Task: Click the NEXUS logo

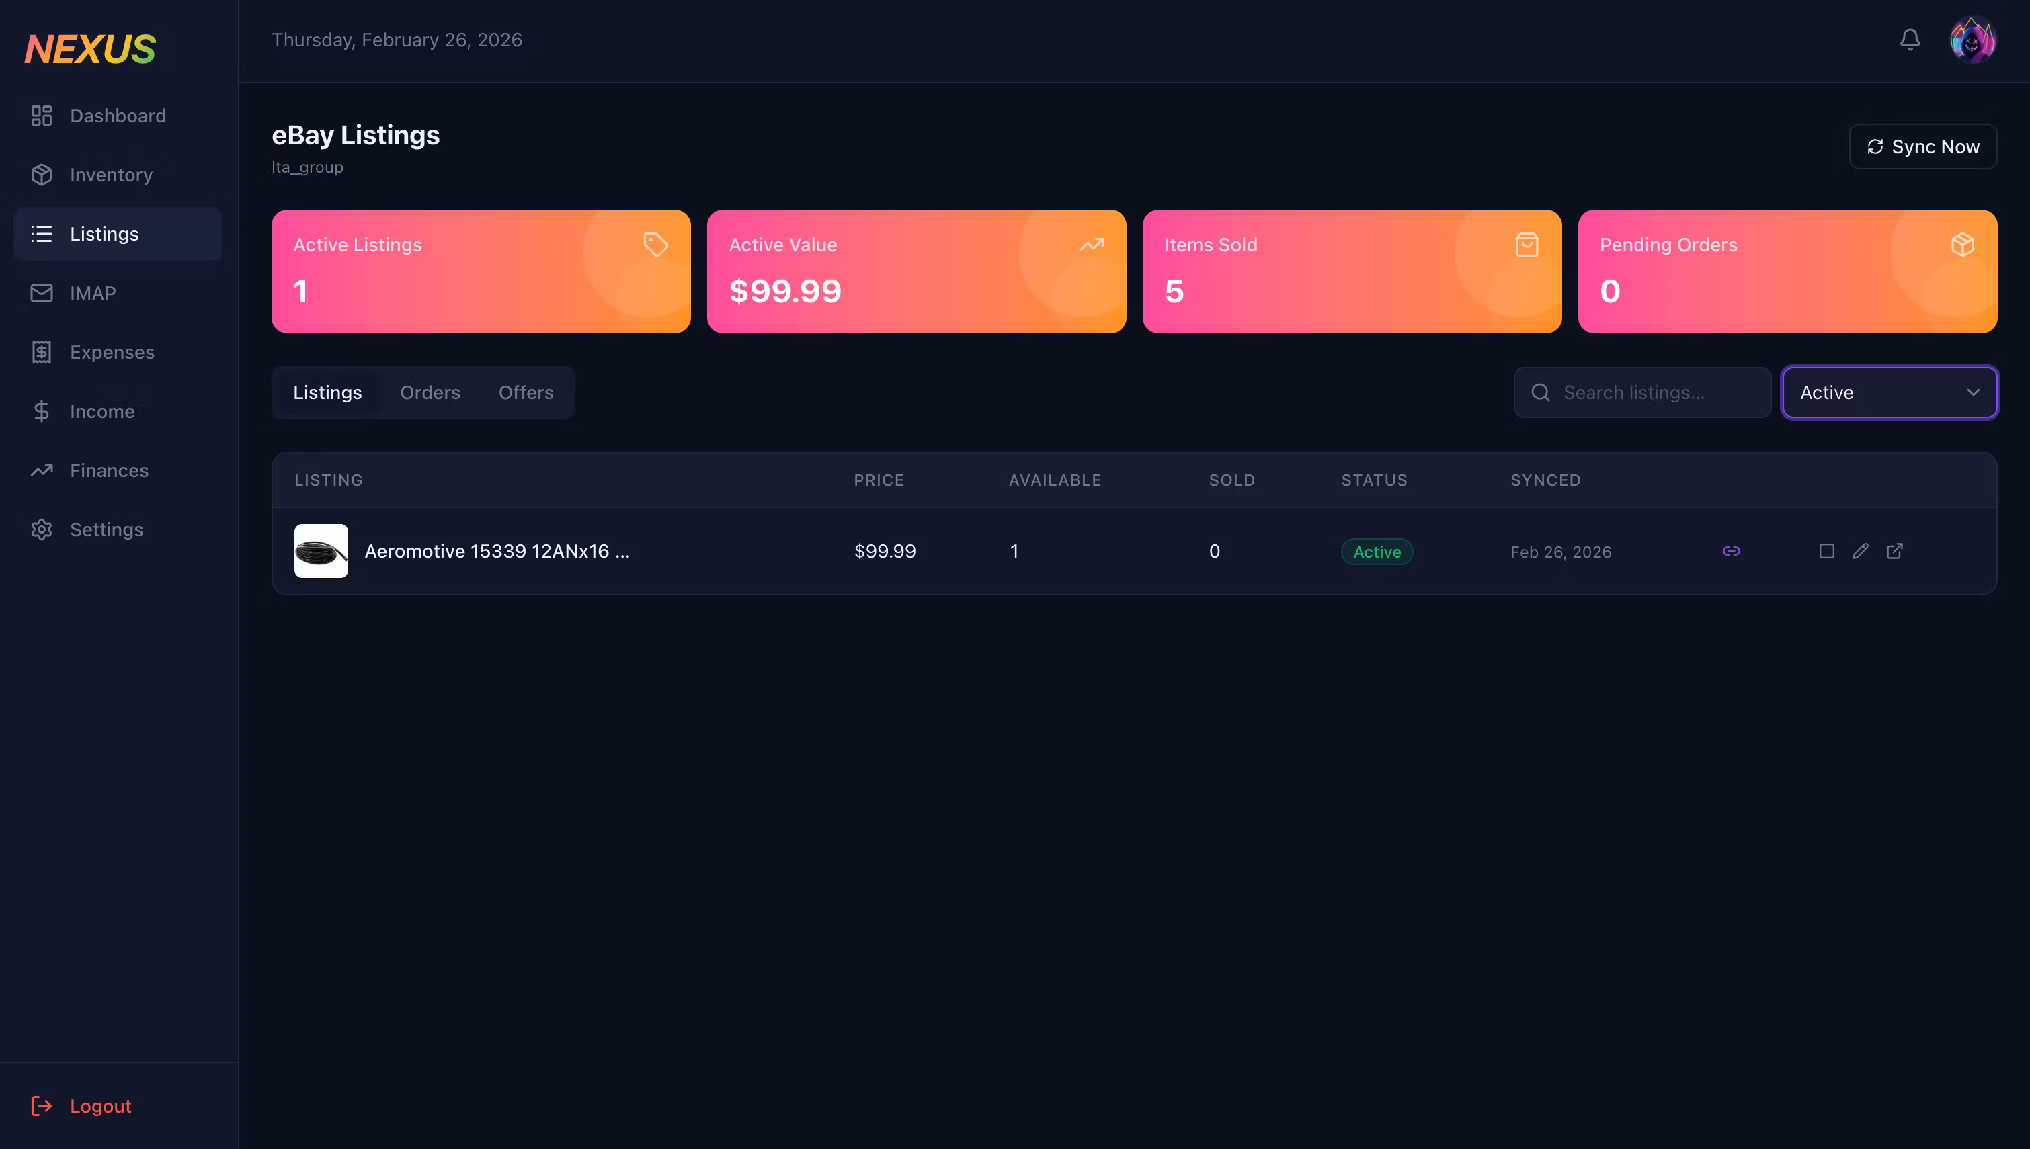Action: [x=90, y=49]
